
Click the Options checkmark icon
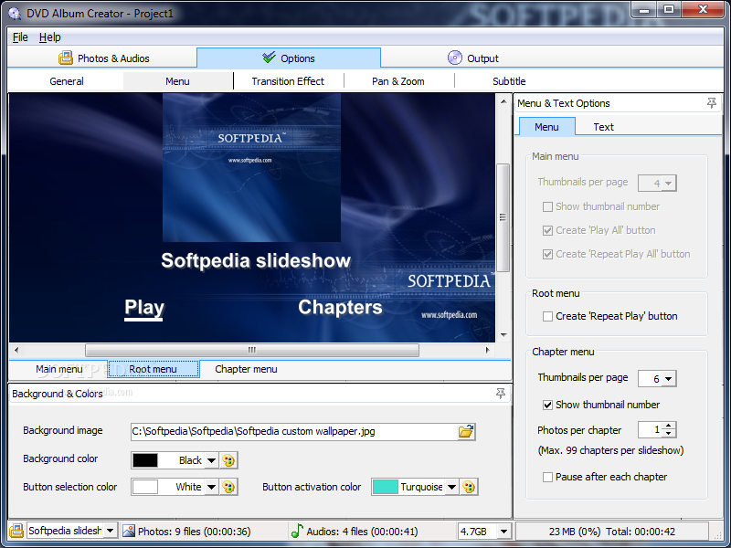coord(269,58)
